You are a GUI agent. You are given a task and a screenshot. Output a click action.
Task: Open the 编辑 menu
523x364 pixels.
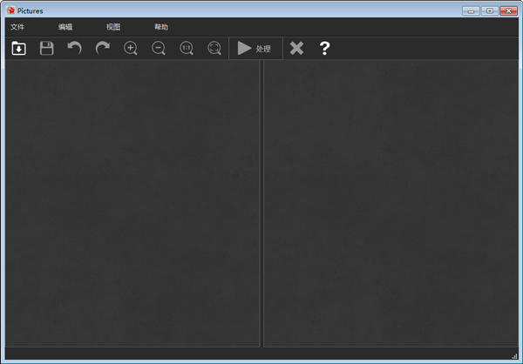click(x=65, y=27)
